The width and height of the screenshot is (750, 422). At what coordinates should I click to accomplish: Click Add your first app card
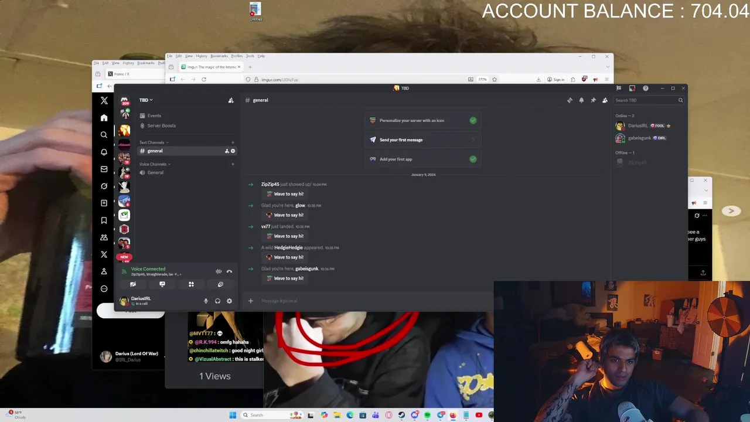pyautogui.click(x=423, y=159)
